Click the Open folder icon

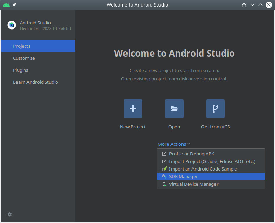[x=174, y=109]
